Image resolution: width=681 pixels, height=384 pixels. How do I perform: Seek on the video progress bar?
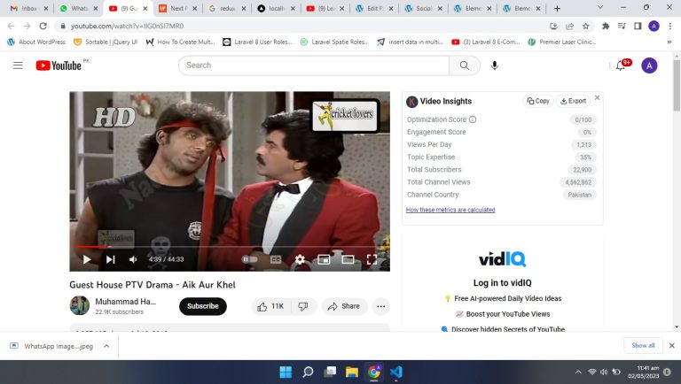coord(230,247)
